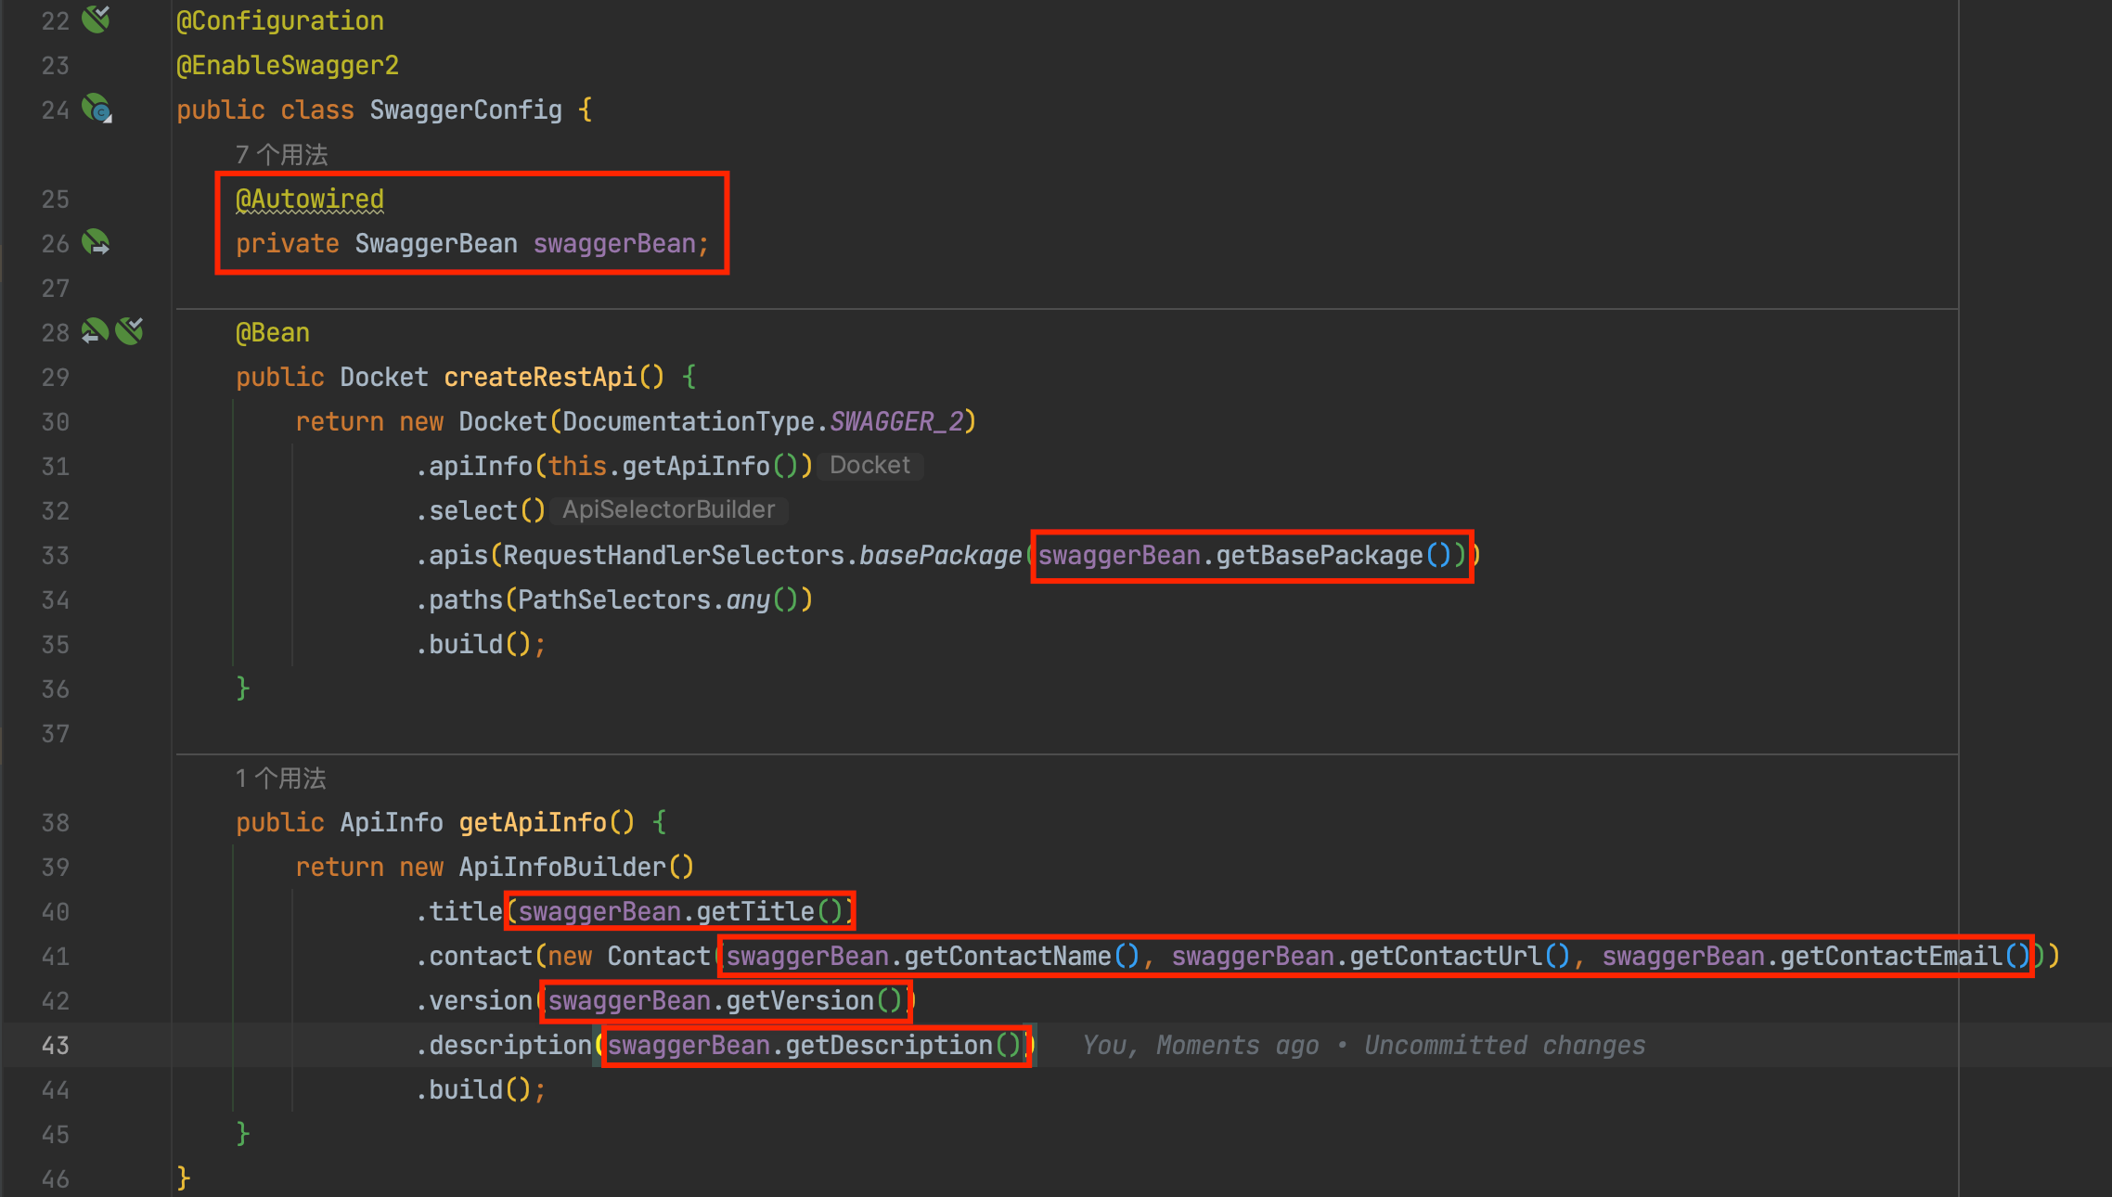Image resolution: width=2112 pixels, height=1197 pixels.
Task: Click the SwaggerConfig class name
Action: coord(466,110)
